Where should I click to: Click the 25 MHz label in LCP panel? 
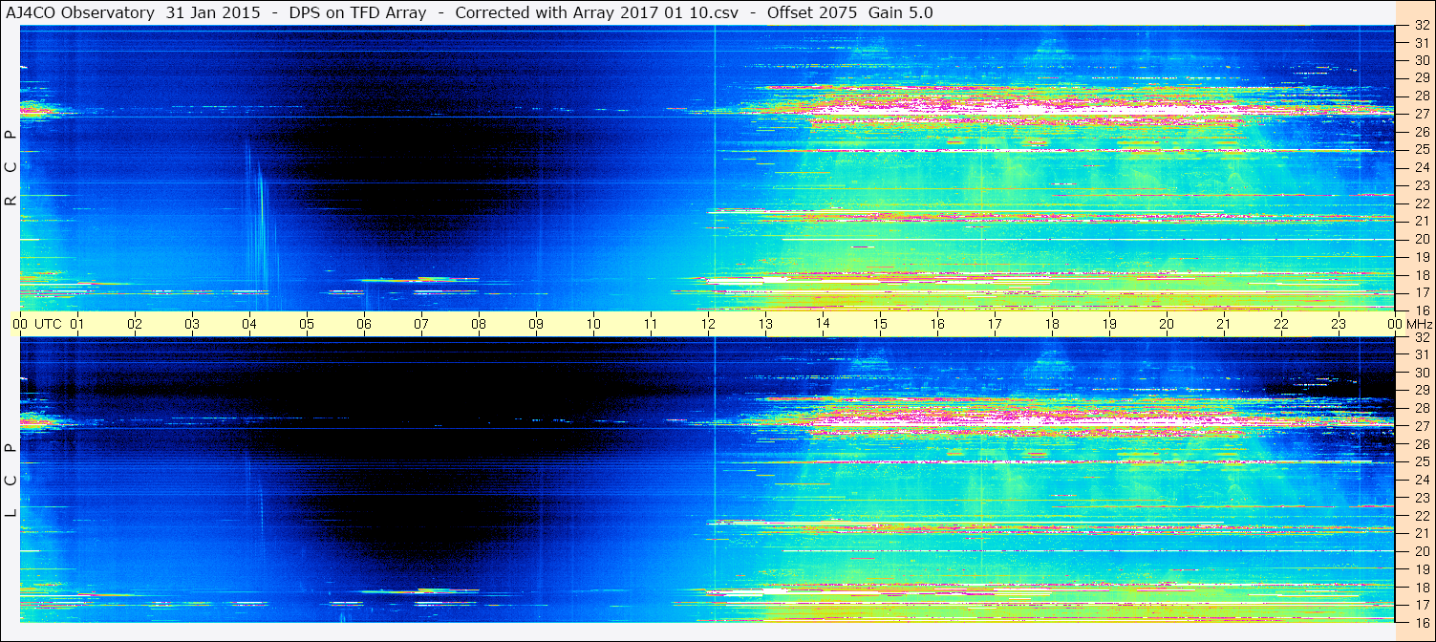click(1421, 462)
